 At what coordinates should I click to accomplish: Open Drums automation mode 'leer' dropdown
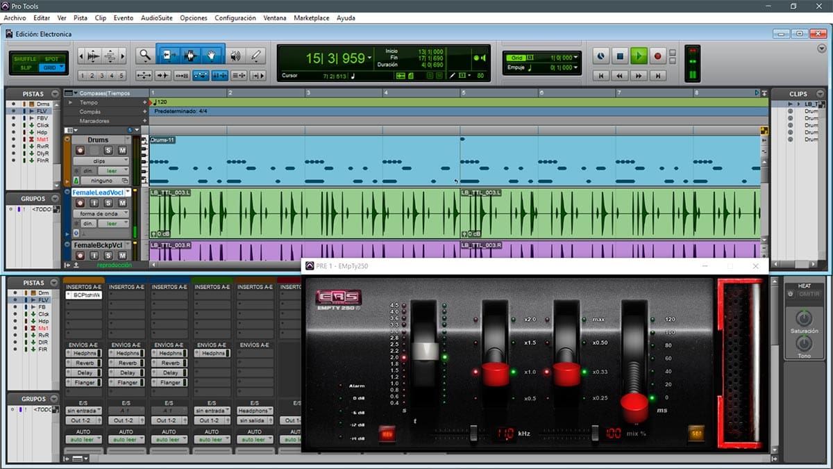(112, 170)
